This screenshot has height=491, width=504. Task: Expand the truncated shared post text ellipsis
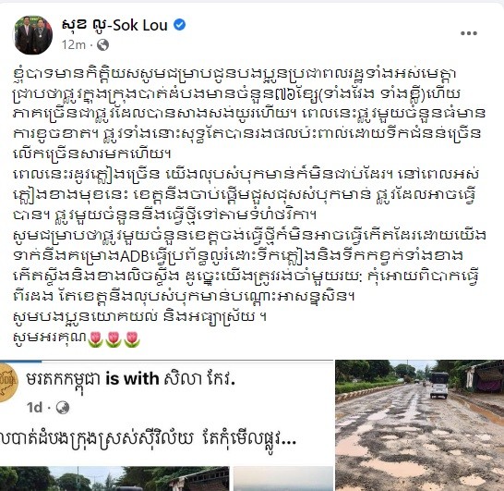(x=288, y=439)
